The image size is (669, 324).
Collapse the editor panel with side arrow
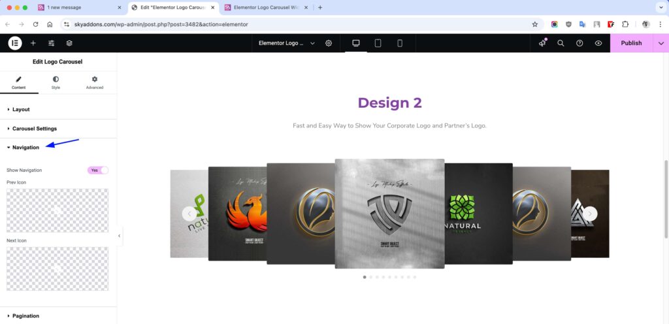[119, 236]
